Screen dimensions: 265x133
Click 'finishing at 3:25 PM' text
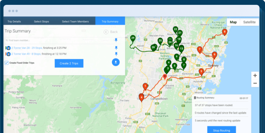click(x=55, y=48)
